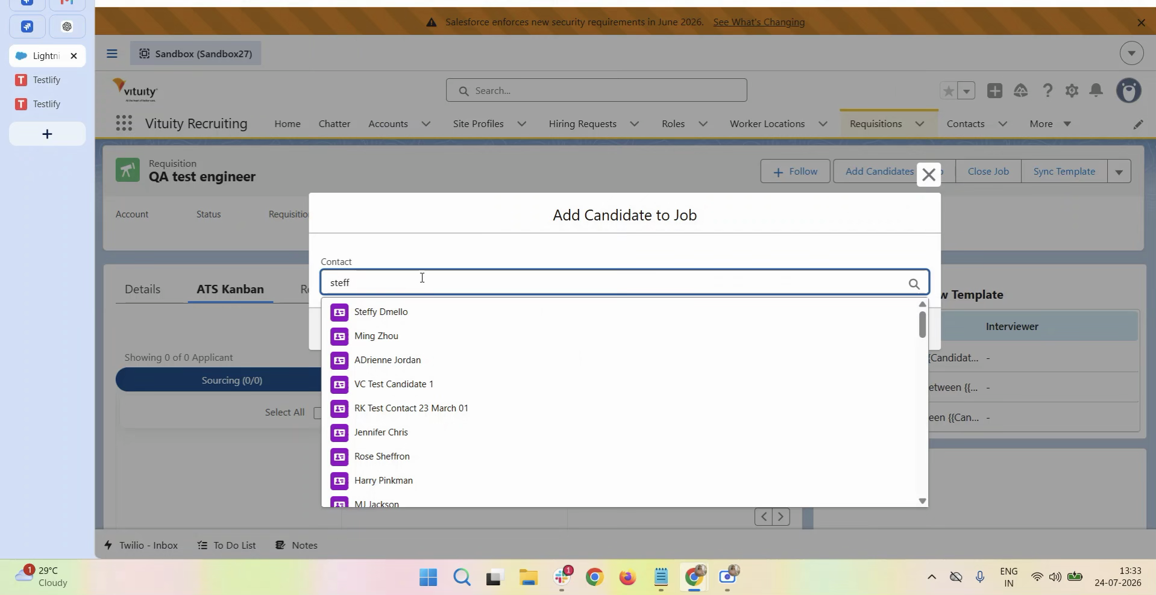Open Slack from the taskbar
This screenshot has height=595, width=1156.
[x=562, y=578]
